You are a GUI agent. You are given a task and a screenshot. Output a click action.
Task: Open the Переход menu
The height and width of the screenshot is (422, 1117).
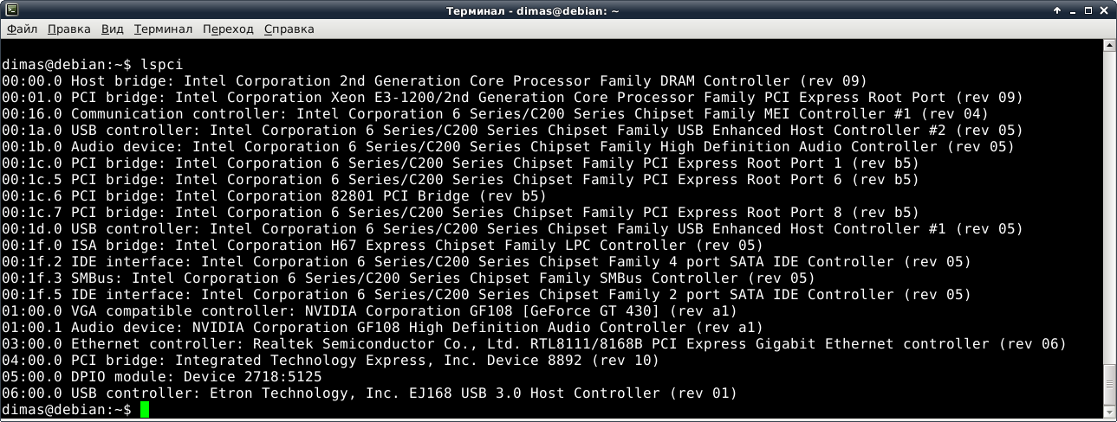[228, 29]
